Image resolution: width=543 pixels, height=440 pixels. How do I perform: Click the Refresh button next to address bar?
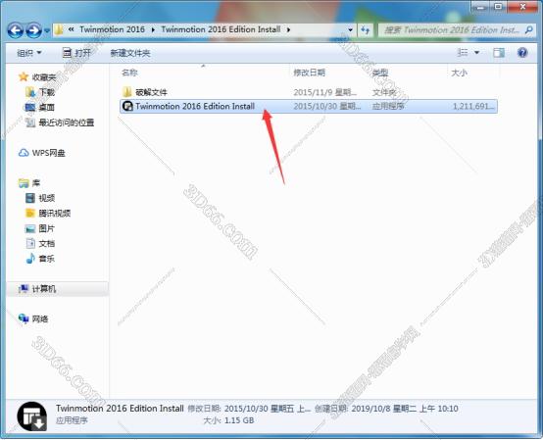pyautogui.click(x=365, y=30)
